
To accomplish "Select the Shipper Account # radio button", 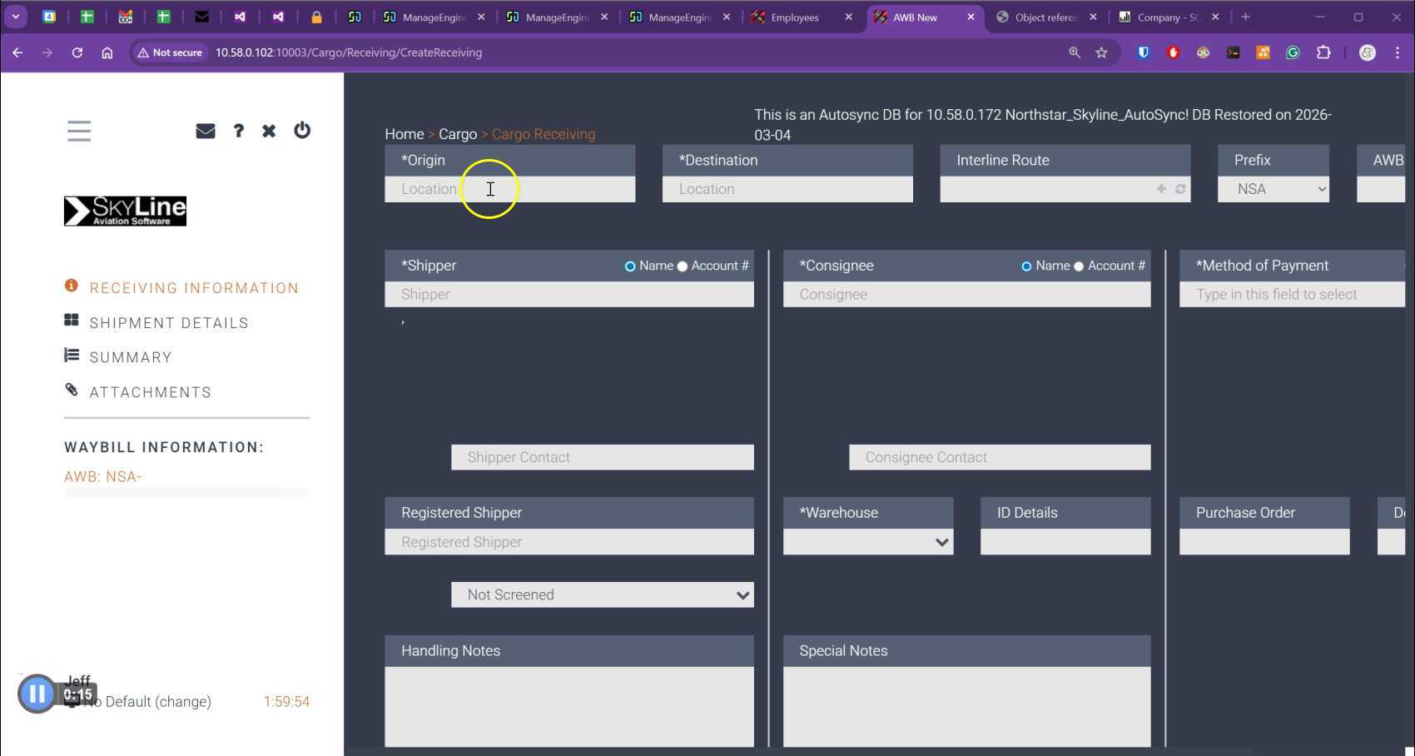I will coord(683,266).
